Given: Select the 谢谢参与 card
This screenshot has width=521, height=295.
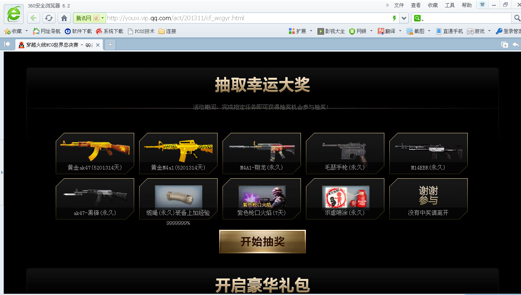Looking at the screenshot, I should (x=429, y=198).
